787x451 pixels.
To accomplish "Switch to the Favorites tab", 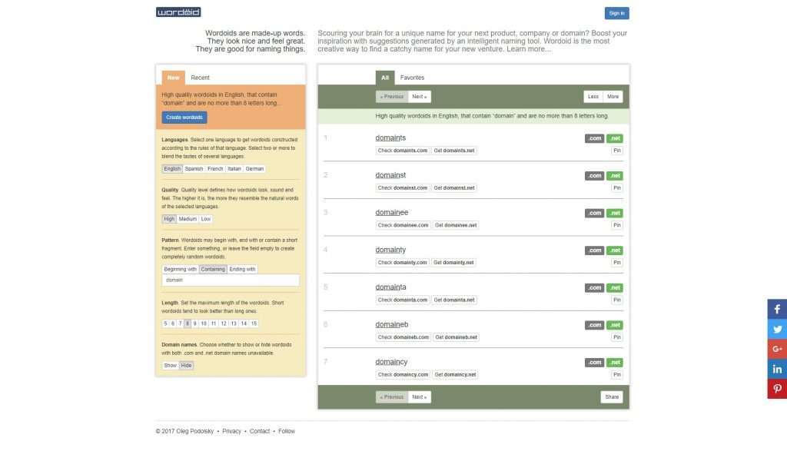I will (x=412, y=78).
